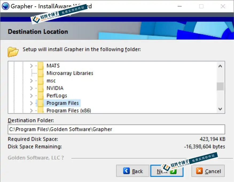Click the 423,194 KB required space value

(212, 139)
